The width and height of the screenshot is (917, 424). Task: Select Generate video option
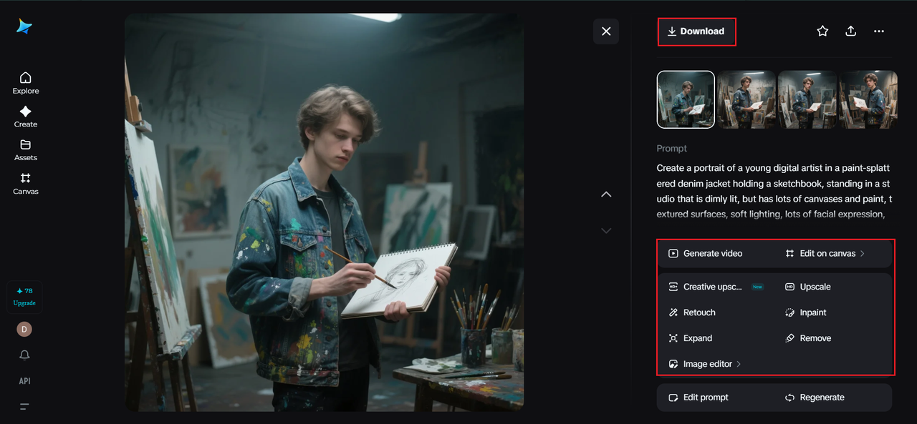tap(706, 254)
